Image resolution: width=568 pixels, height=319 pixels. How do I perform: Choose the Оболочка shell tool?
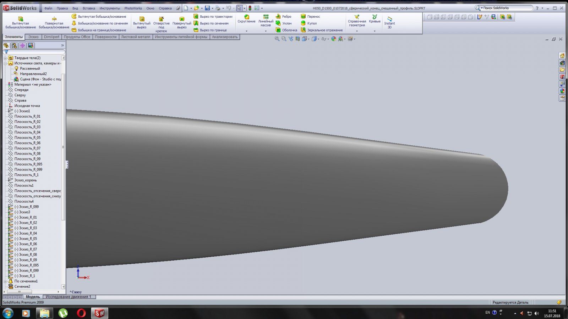(x=286, y=30)
